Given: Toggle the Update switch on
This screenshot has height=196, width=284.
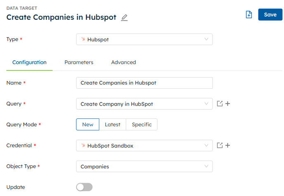Looking at the screenshot, I should (x=84, y=187).
